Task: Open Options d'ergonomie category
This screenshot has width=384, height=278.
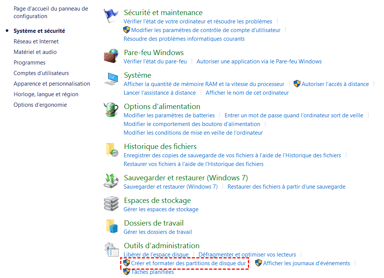Action: click(x=40, y=104)
